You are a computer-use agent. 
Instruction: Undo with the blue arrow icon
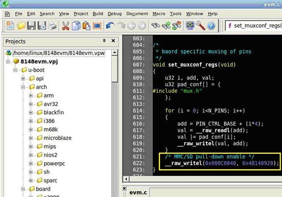click(110, 26)
